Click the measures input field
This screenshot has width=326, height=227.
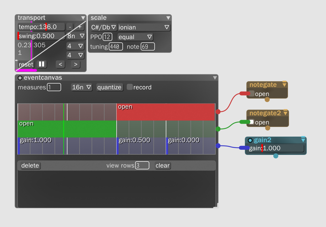tap(54, 87)
